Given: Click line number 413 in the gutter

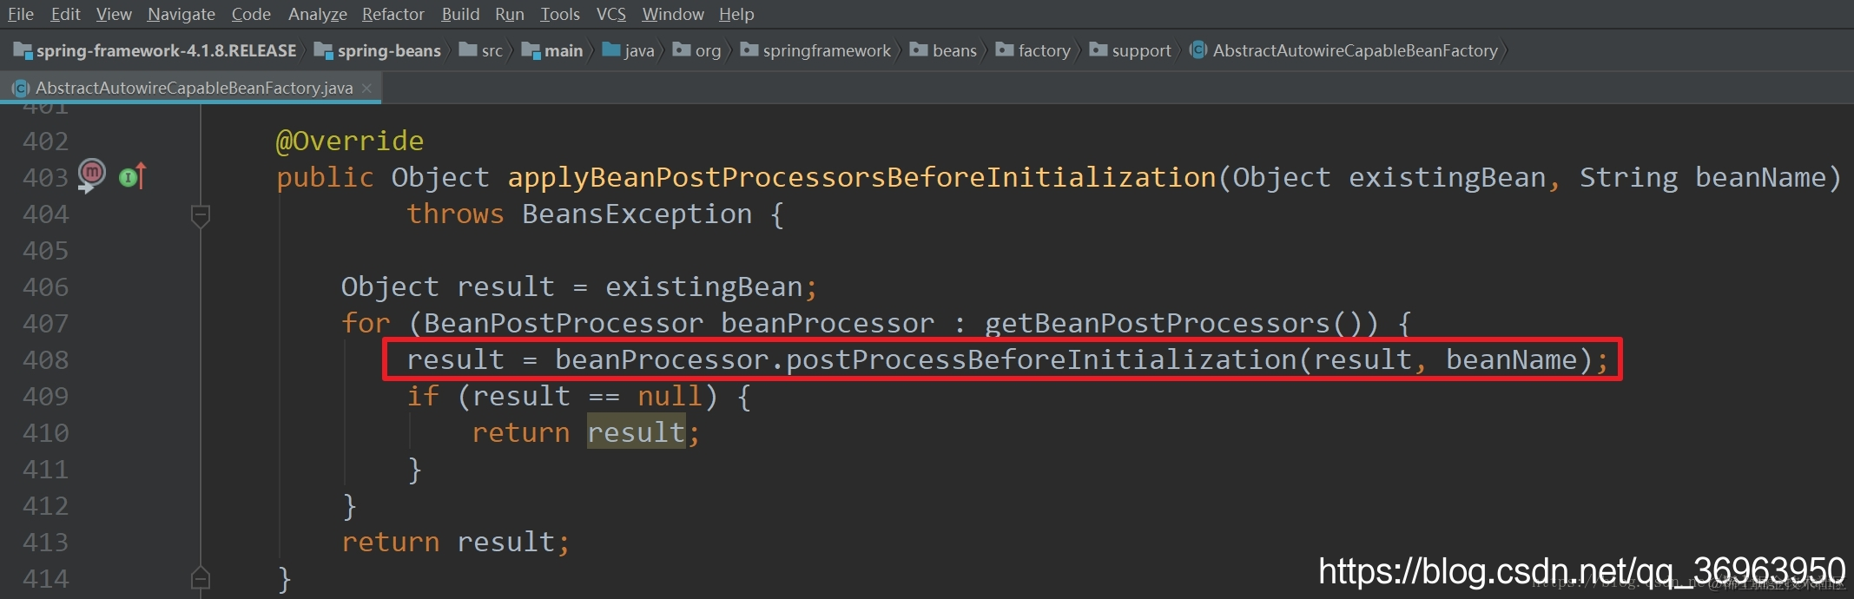Looking at the screenshot, I should (45, 542).
